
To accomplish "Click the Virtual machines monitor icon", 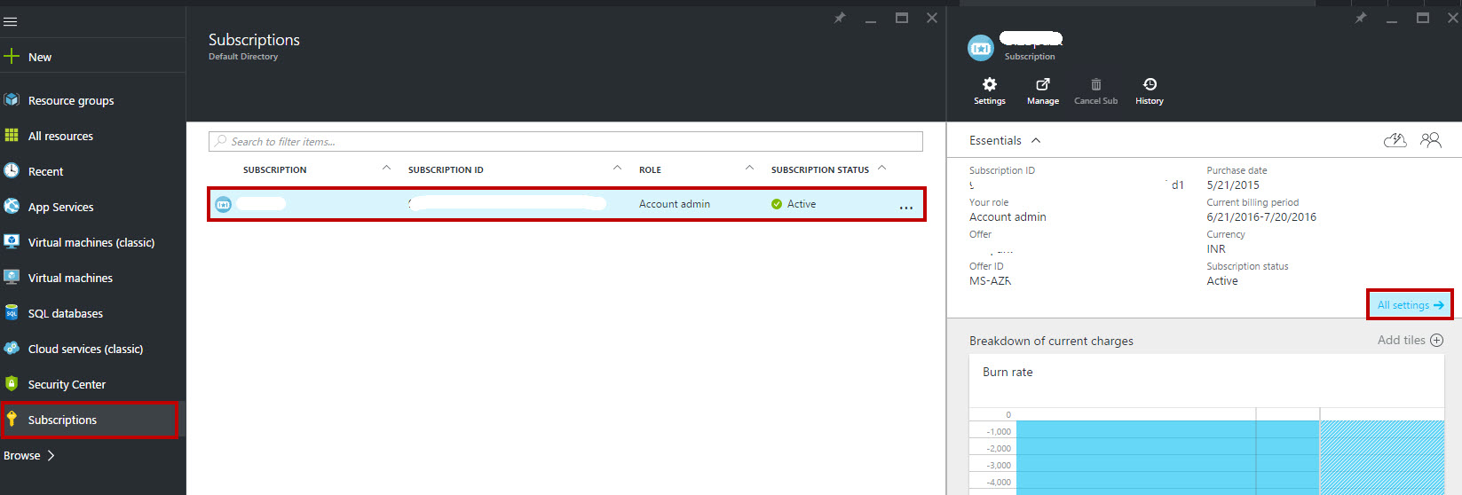I will 12,278.
